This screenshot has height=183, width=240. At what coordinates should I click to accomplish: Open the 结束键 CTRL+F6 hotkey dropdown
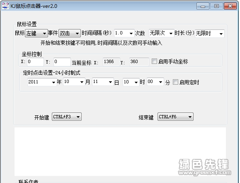(175, 117)
